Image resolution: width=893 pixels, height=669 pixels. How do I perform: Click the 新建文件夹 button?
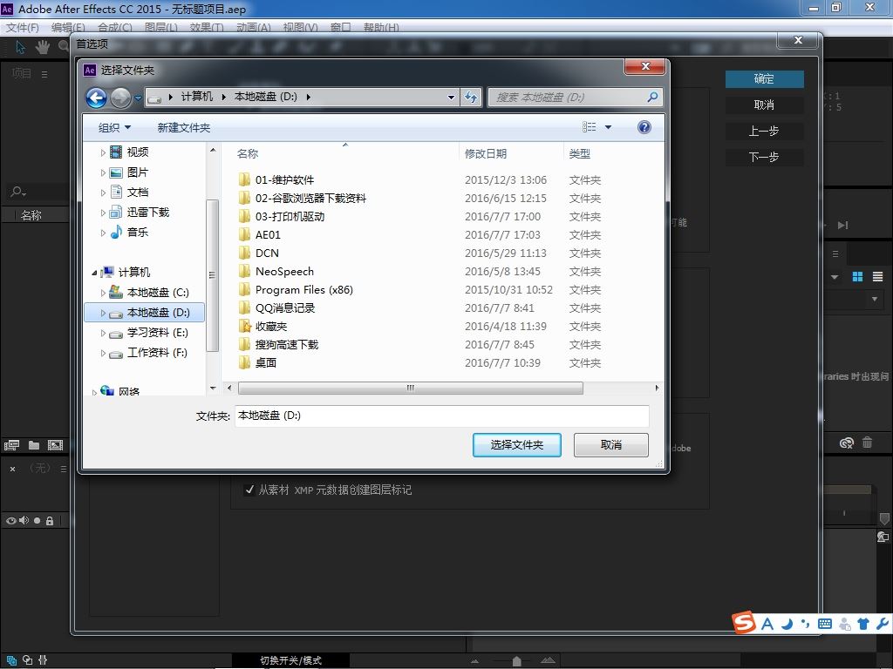pos(183,127)
